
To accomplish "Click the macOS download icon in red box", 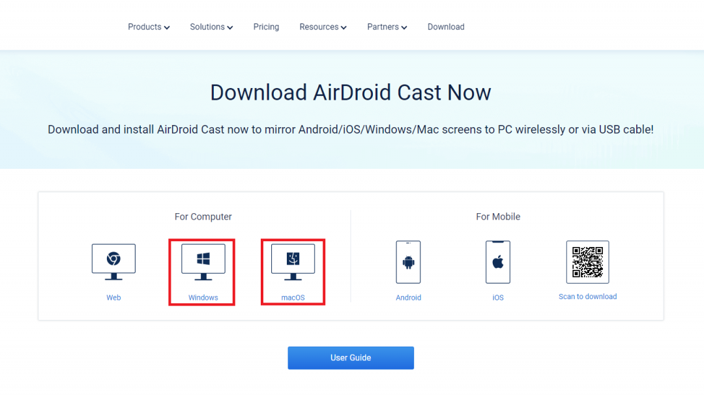I will pos(293,260).
